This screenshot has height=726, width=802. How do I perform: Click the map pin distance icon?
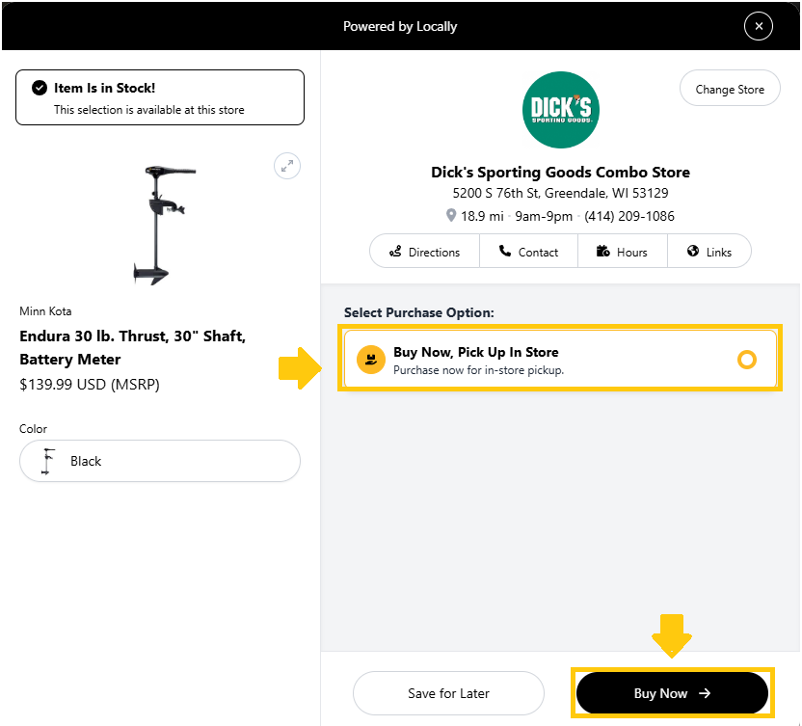coord(450,215)
